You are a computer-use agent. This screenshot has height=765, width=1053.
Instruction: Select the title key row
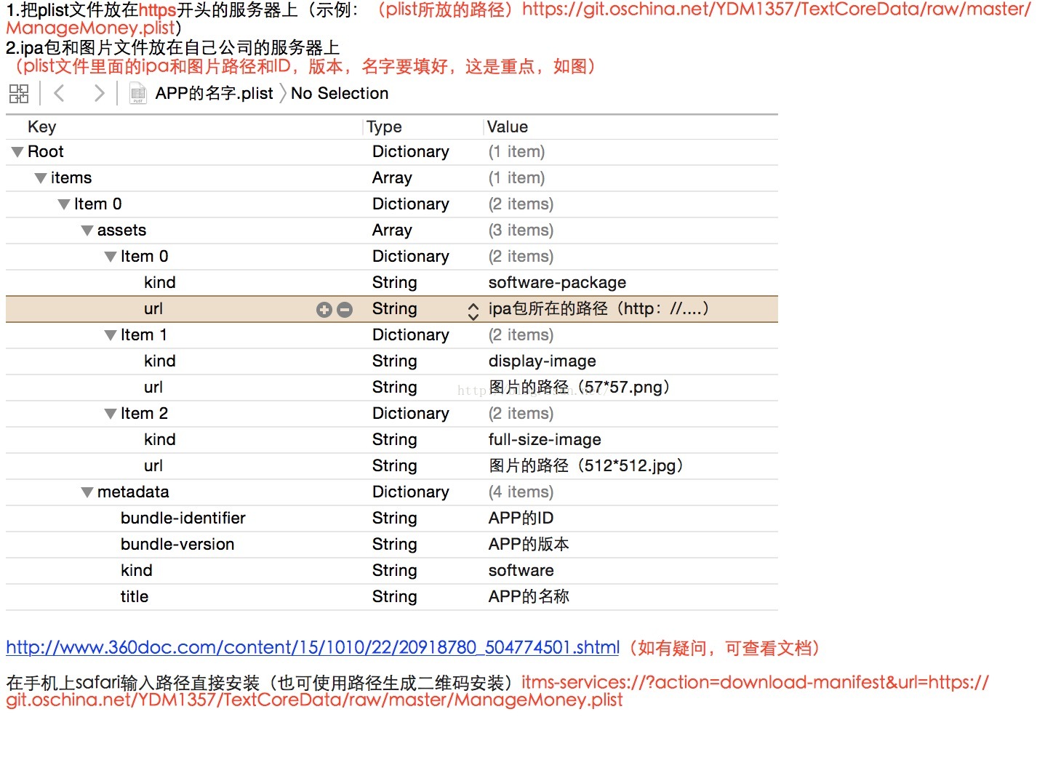[135, 597]
